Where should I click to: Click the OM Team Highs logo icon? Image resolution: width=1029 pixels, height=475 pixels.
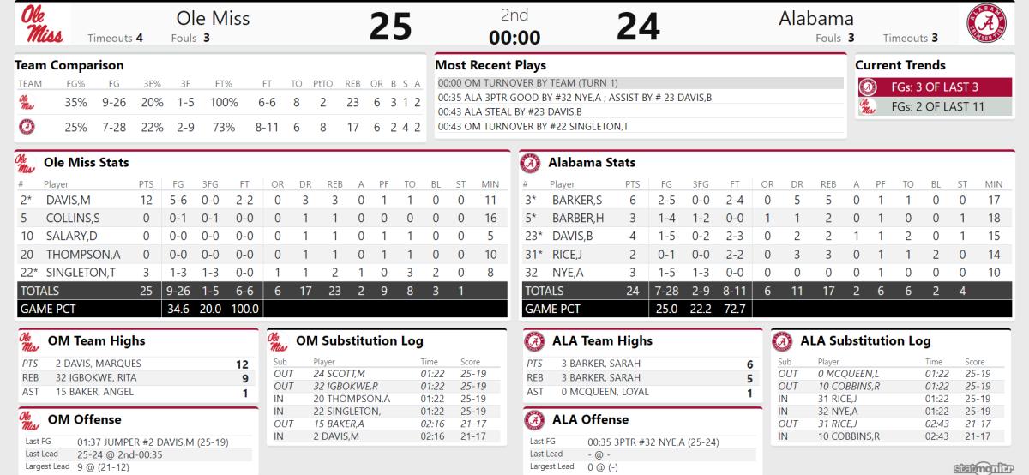29,341
